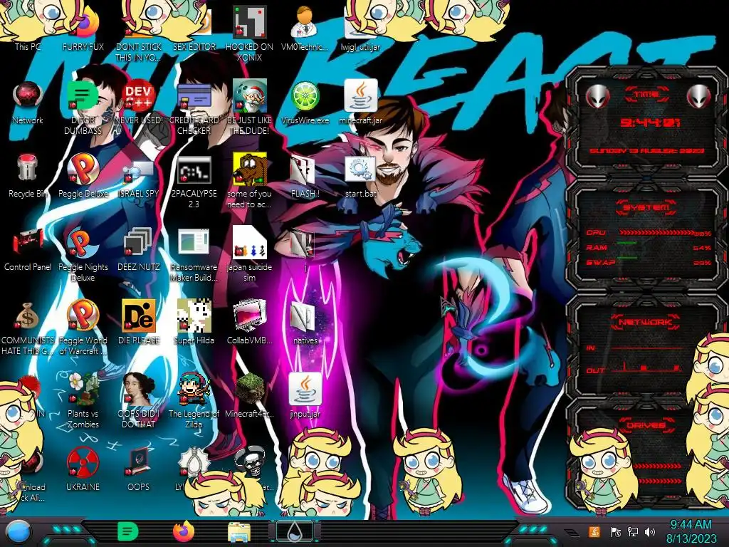This screenshot has width=729, height=547.
Task: Open VM0Technic... user icon
Action: point(305,22)
